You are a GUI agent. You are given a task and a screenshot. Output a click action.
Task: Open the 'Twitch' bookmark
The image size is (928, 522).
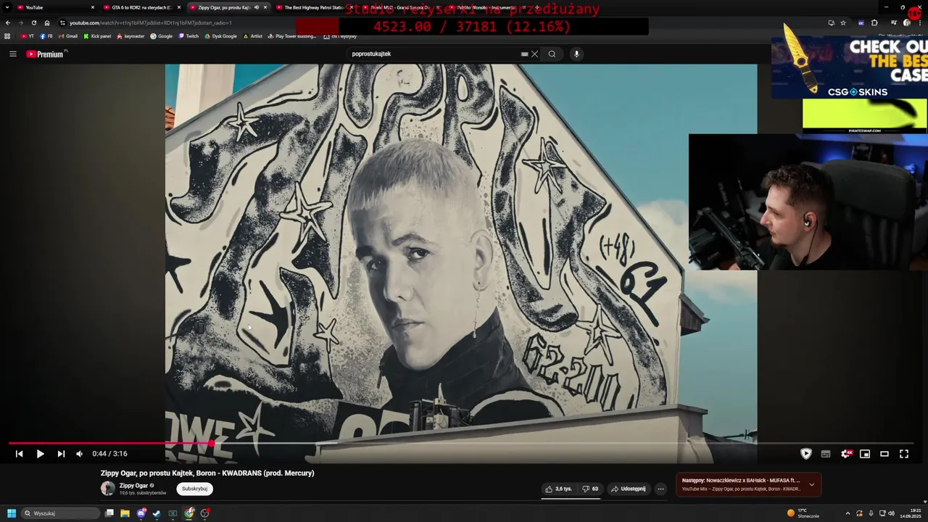click(188, 36)
